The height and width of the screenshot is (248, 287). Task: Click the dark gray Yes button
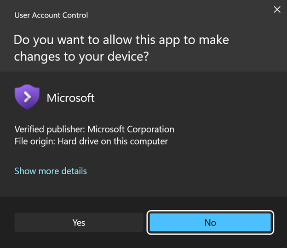coord(79,223)
